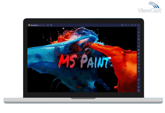165x113 pixels.
Task: Click the back arrow in sidebar
Action: coord(139,84)
